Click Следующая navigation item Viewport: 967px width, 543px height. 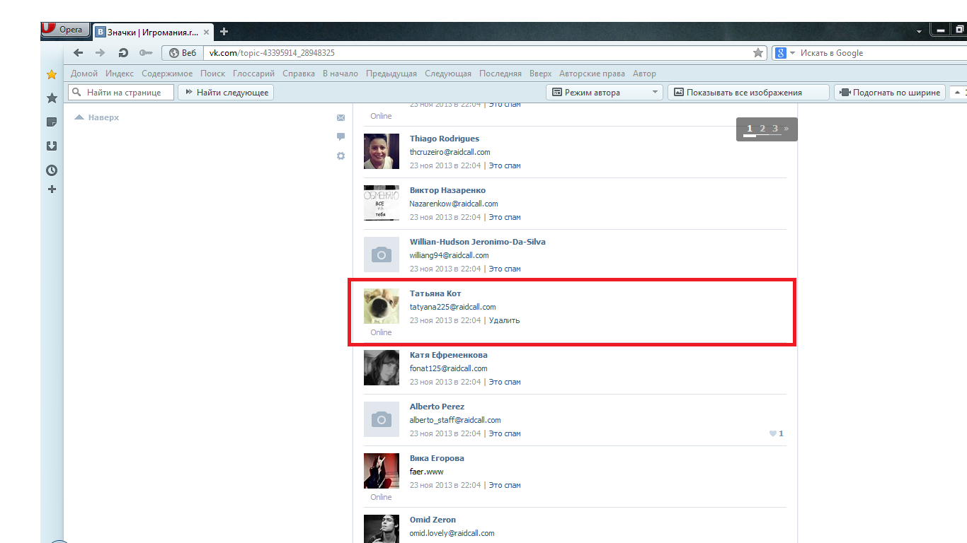click(448, 74)
